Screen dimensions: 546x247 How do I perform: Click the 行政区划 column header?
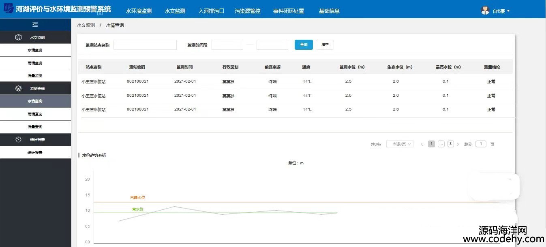[230, 67]
